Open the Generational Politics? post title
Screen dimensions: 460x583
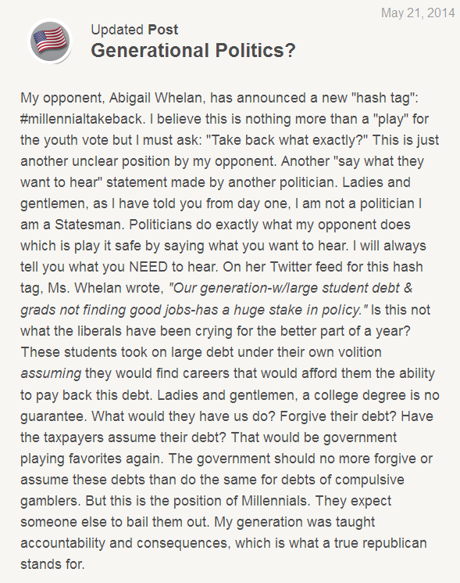coord(193,50)
